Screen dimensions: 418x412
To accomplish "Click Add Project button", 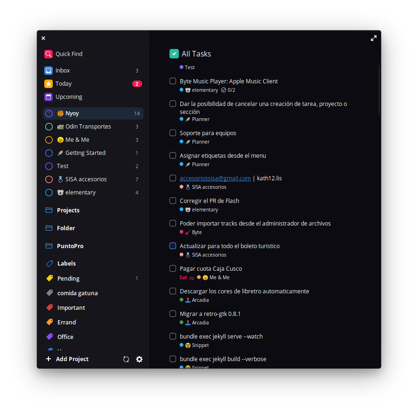I will [x=67, y=359].
